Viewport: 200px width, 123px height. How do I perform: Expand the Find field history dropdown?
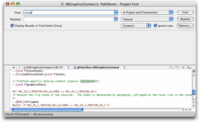116,13
